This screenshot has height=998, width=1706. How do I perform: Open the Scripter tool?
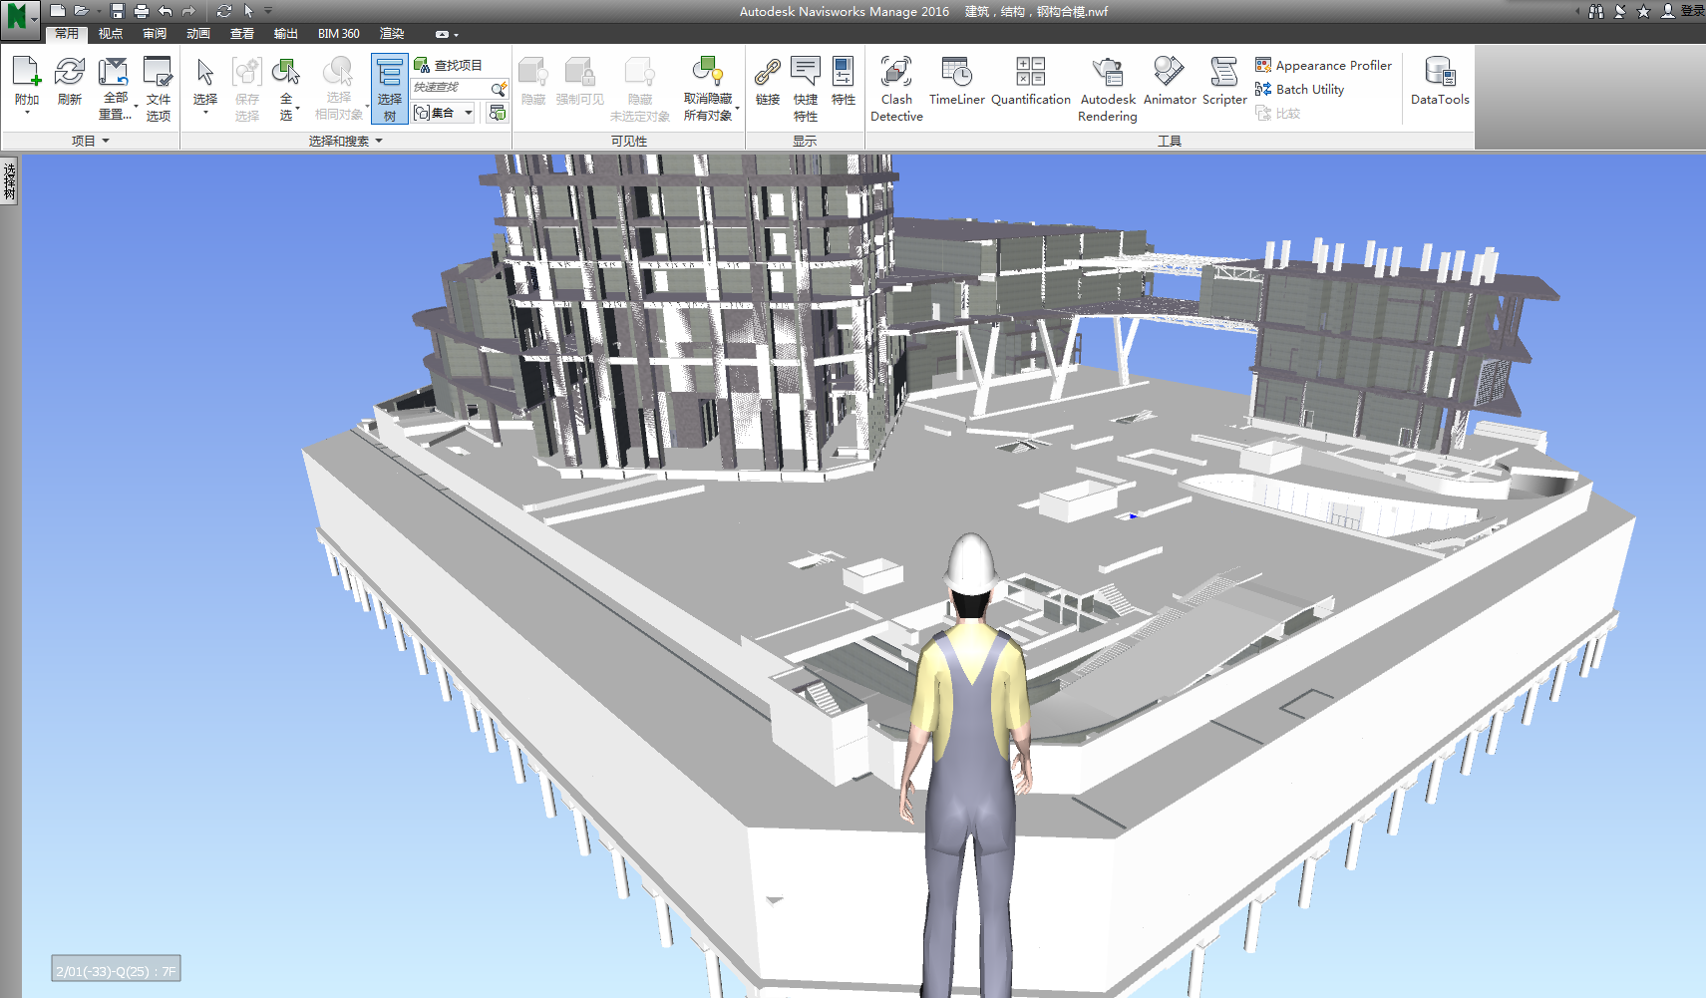1224,80
